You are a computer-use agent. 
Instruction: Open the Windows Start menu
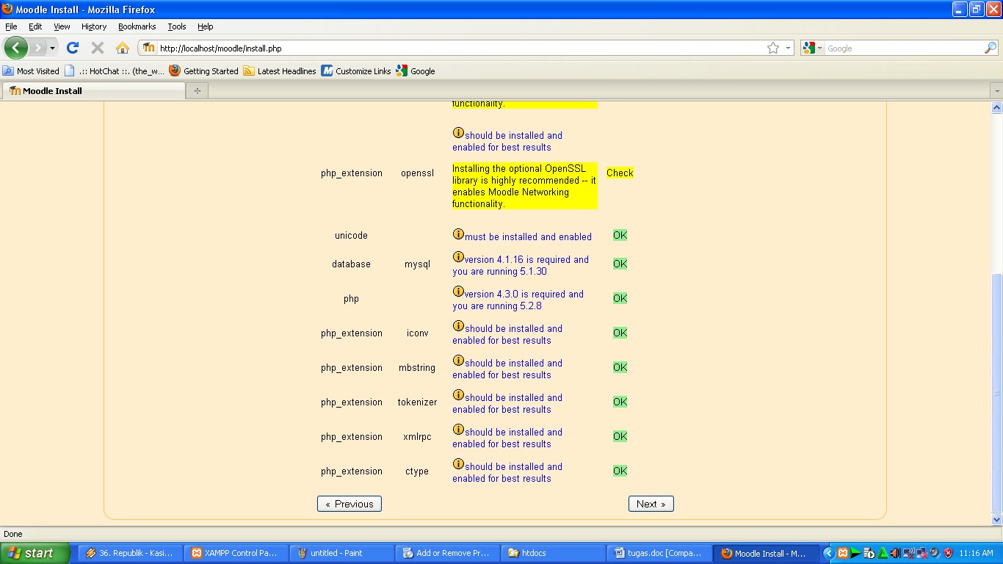35,553
